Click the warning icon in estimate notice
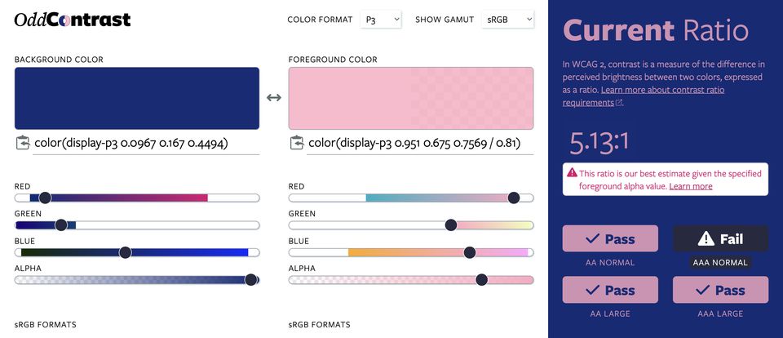The height and width of the screenshot is (338, 783). click(573, 174)
